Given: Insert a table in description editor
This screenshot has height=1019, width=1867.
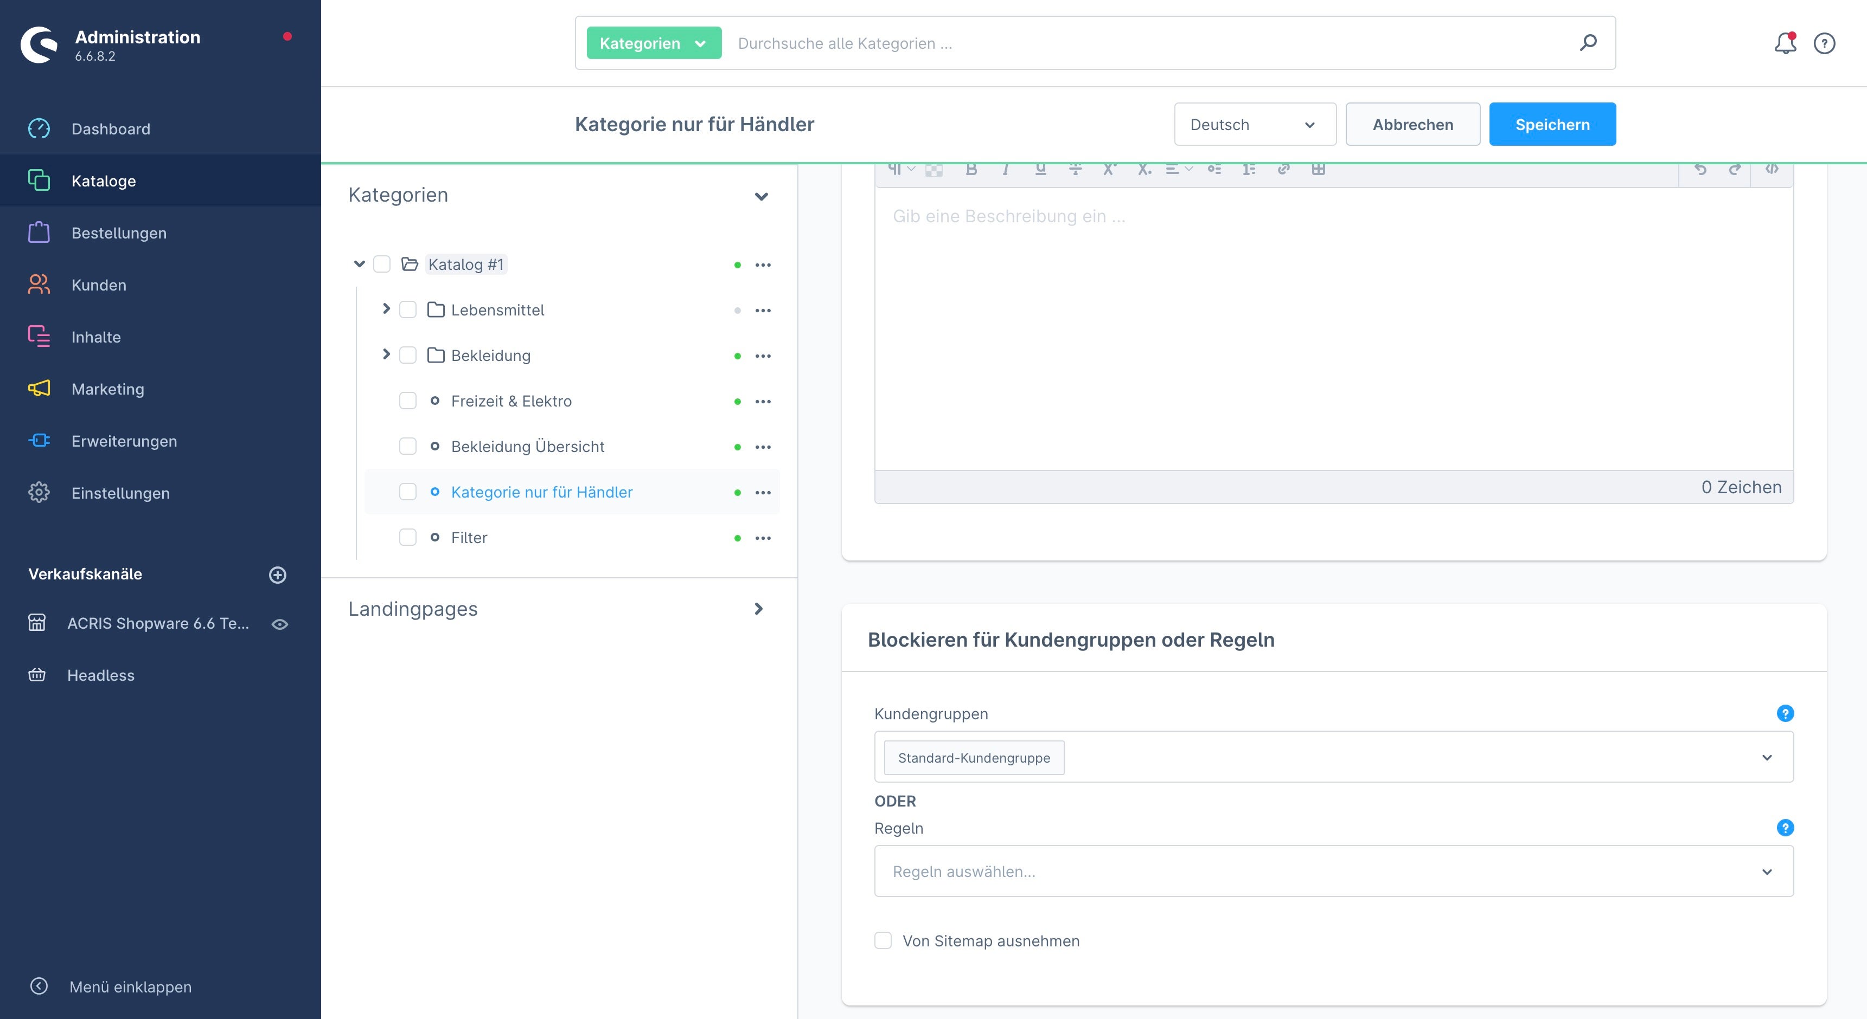Looking at the screenshot, I should click(x=1319, y=170).
